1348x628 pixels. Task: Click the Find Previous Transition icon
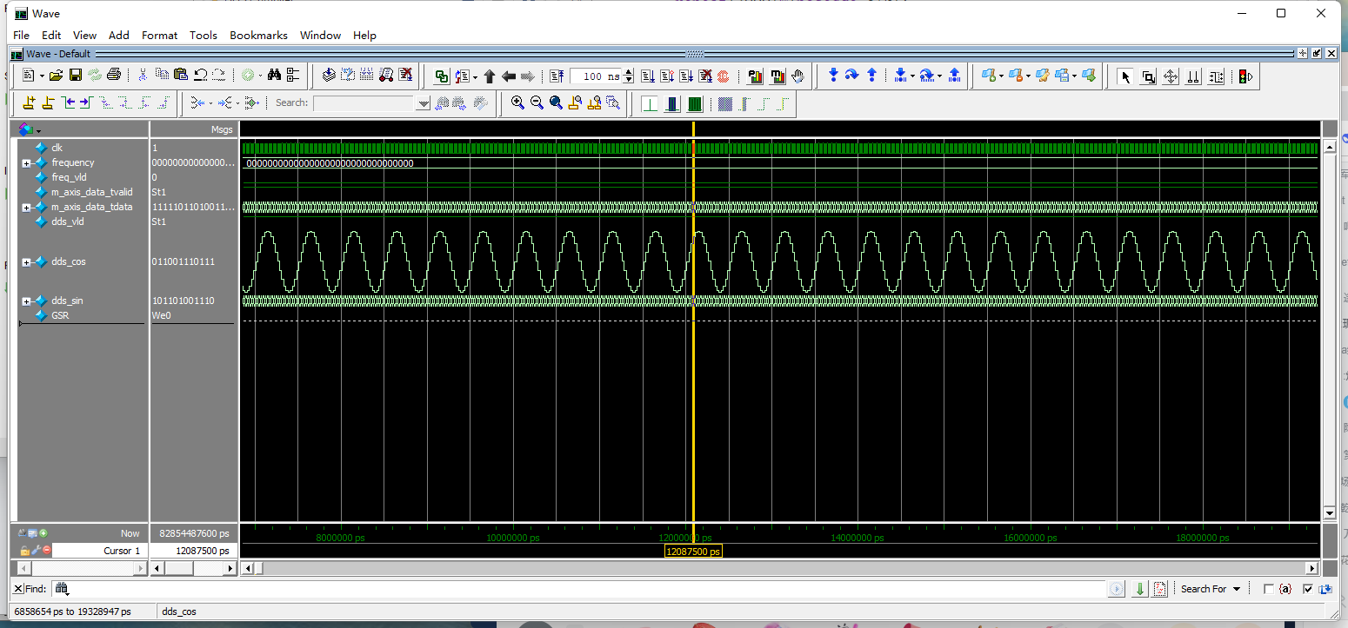68,102
